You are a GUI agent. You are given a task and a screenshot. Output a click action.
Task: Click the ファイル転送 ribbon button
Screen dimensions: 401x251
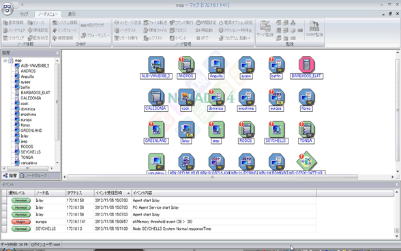point(155,23)
